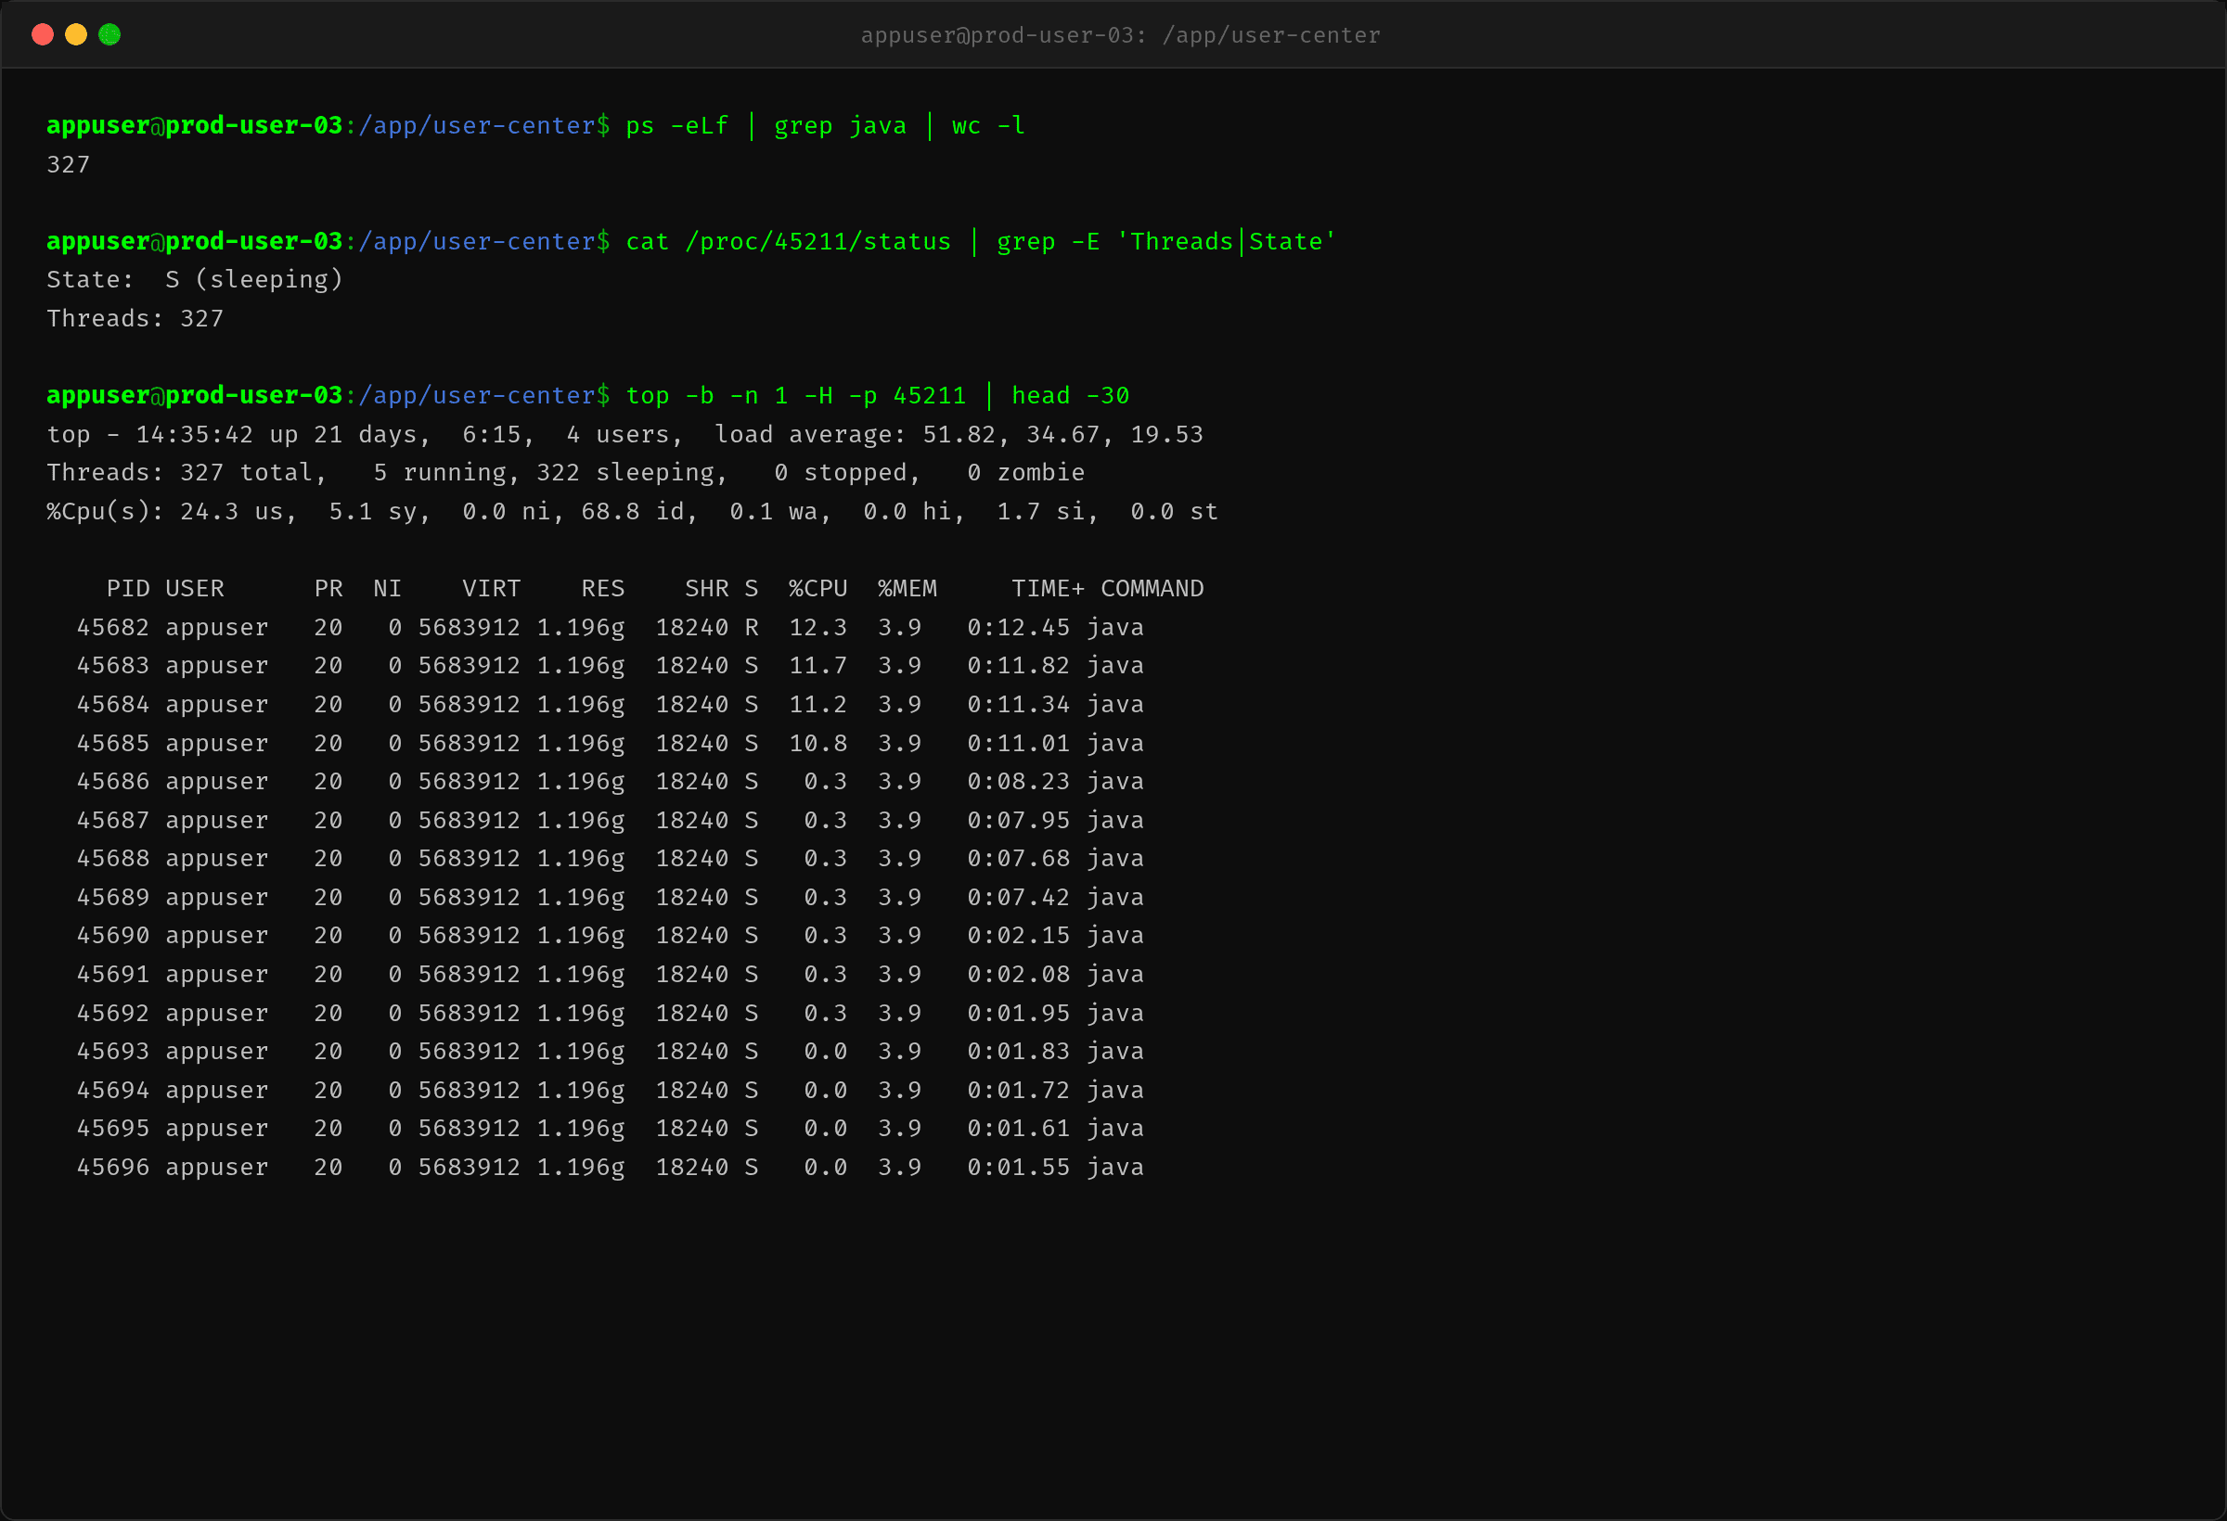This screenshot has height=1521, width=2227.
Task: Click thread PID 45682
Action: pos(113,627)
